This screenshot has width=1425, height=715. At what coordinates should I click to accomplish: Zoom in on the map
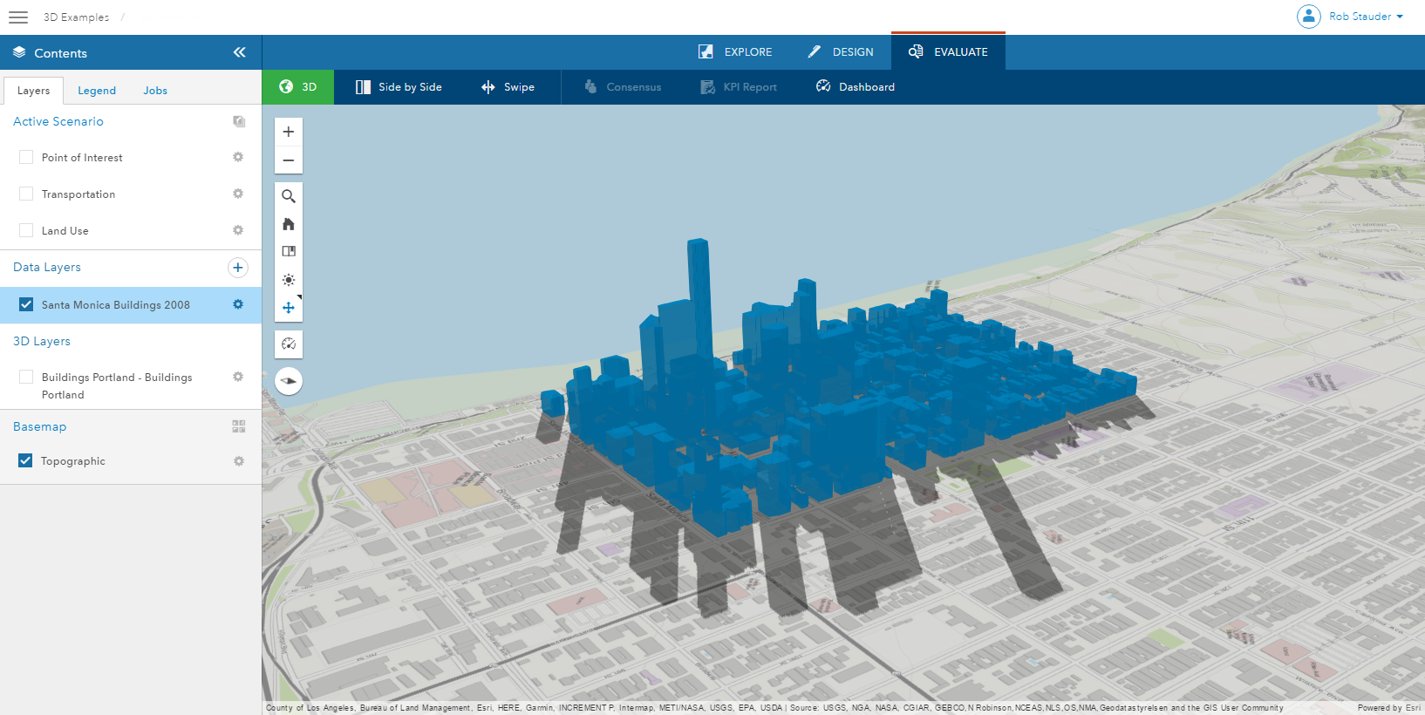tap(289, 132)
